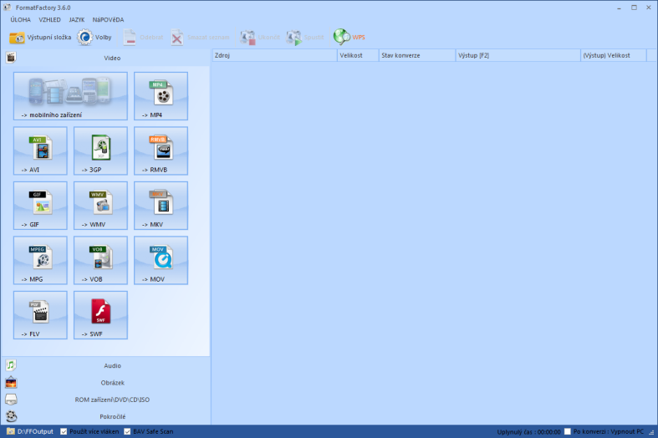The image size is (658, 438).
Task: Select the -> FLV conversion tile
Action: click(40, 315)
